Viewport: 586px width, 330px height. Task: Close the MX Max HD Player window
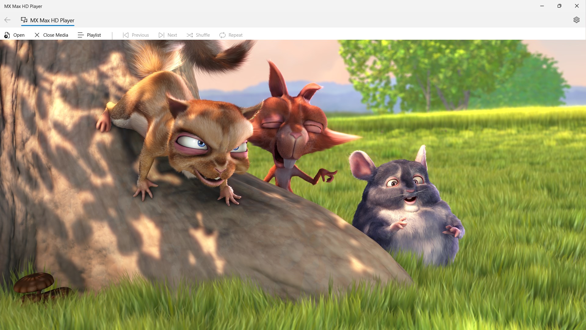[x=577, y=6]
